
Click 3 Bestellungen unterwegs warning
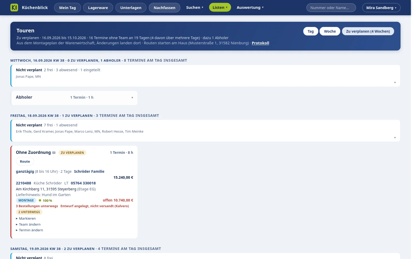[37, 206]
